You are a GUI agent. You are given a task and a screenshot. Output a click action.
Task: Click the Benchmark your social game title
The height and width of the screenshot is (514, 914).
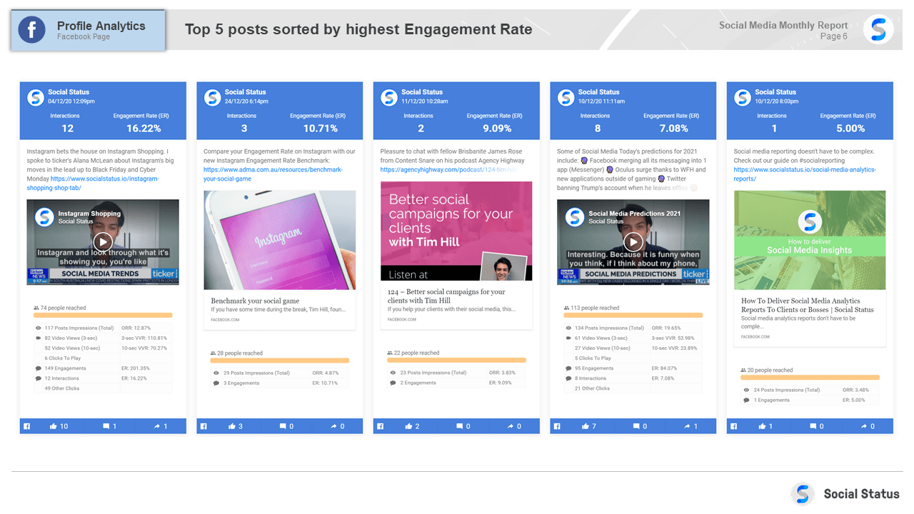pyautogui.click(x=255, y=301)
